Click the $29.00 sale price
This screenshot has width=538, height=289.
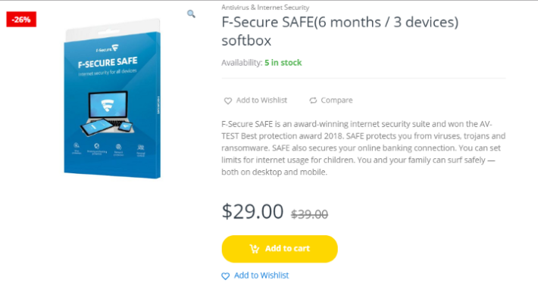pos(252,211)
